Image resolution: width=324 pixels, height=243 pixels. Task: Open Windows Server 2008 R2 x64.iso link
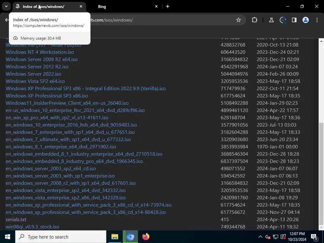pos(41,59)
